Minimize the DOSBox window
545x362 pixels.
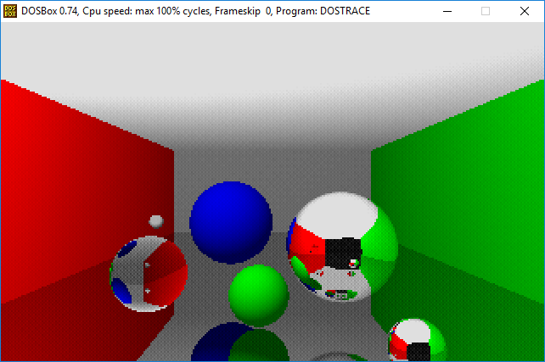[447, 11]
